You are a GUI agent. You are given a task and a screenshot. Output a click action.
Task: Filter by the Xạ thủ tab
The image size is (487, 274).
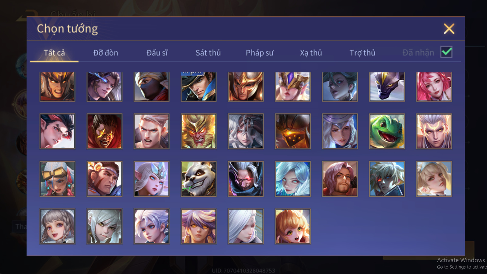311,53
